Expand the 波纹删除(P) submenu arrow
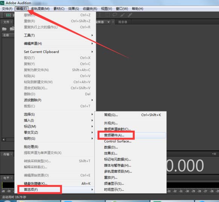 [x=92, y=100]
